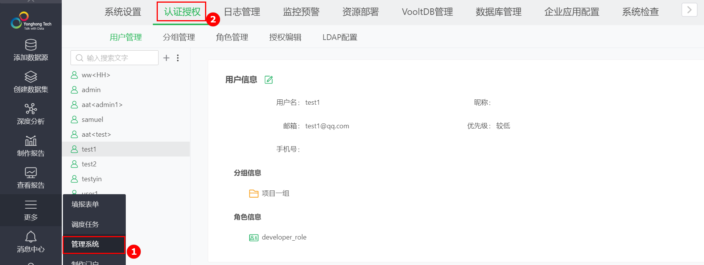The width and height of the screenshot is (704, 265).
Task: Select user admin in the list
Action: coord(126,90)
